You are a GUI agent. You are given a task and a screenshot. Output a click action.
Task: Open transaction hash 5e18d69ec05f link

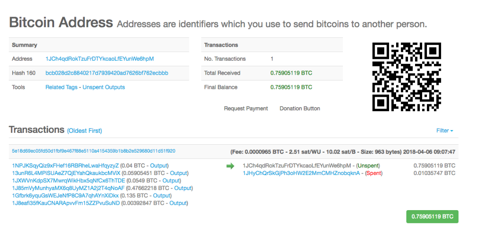[x=94, y=151]
